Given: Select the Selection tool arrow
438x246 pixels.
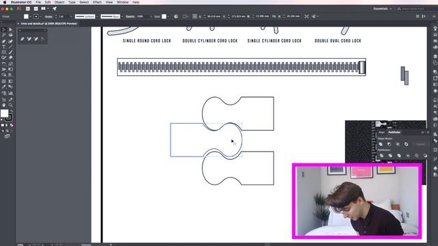Looking at the screenshot, I should tap(3, 29).
